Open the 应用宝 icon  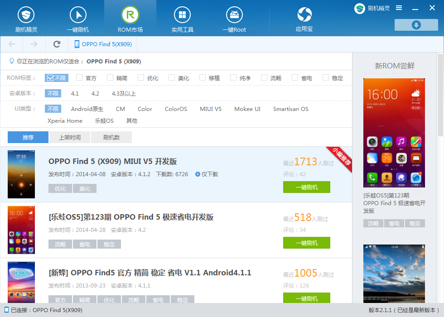(x=304, y=14)
